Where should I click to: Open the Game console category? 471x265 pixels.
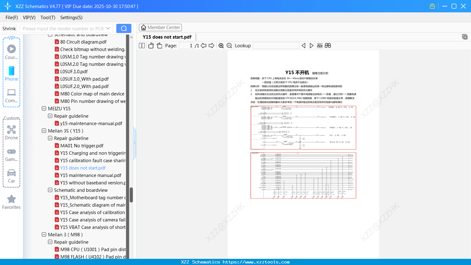click(x=11, y=154)
